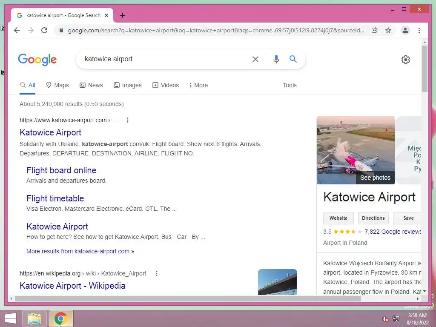The width and height of the screenshot is (436, 327).
Task: Click the horizontal scrollbar thumb
Action: tap(188, 298)
